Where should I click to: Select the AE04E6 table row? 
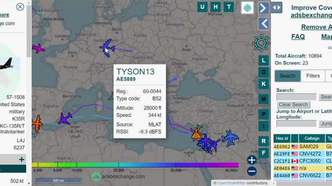(x=303, y=168)
